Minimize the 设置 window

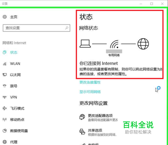coord(141,4)
